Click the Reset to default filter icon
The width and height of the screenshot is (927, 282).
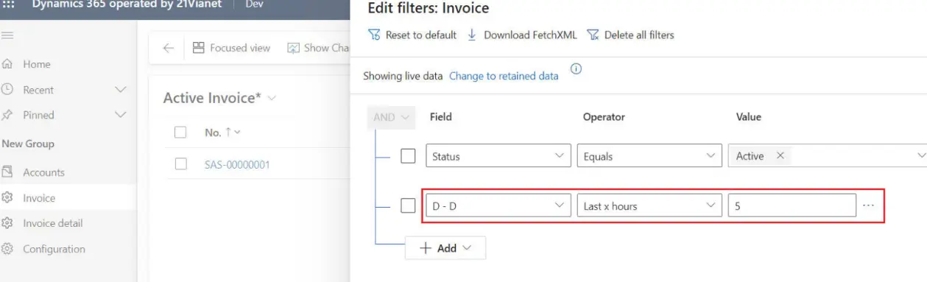point(373,35)
